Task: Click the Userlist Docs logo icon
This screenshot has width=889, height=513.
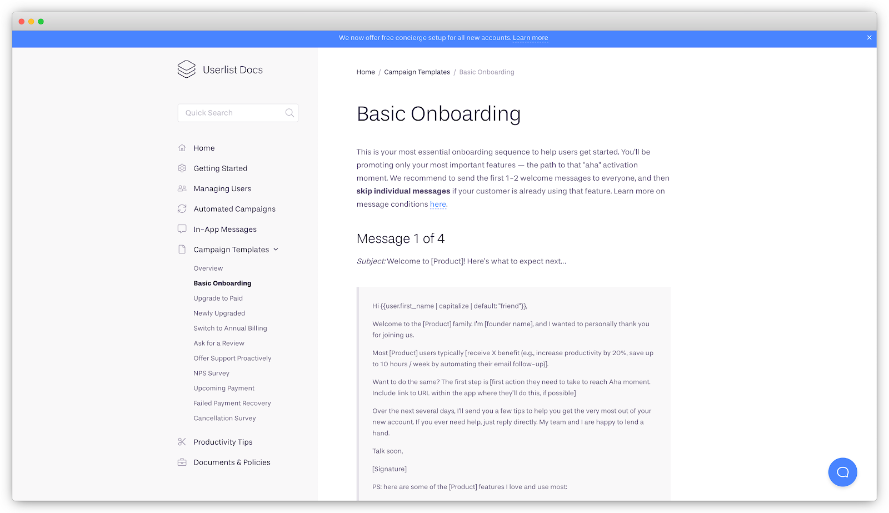Action: 186,69
